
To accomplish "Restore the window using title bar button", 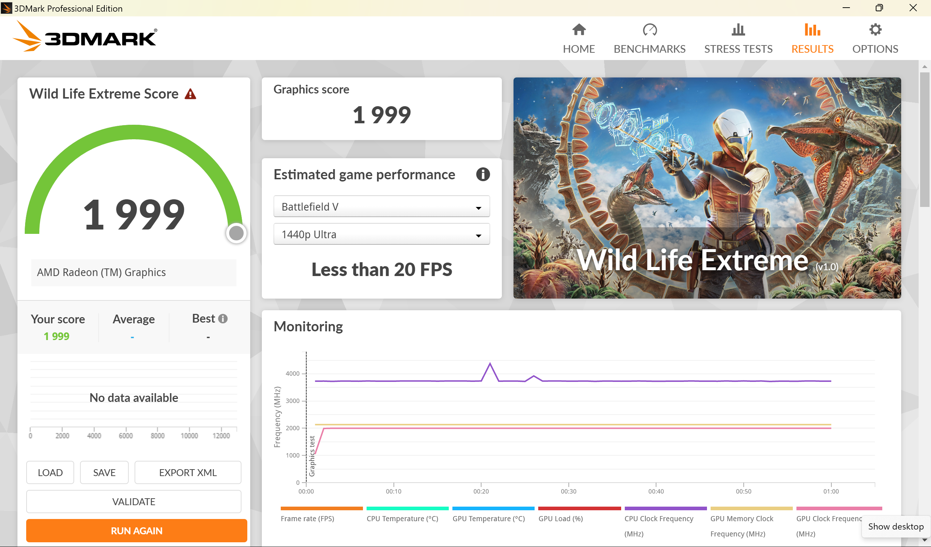I will pyautogui.click(x=879, y=8).
